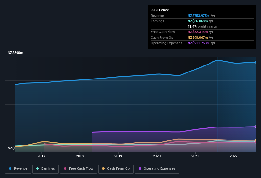The width and height of the screenshot is (261, 178).
Task: Click the Jul 31 2022 tooltip date
Action: [160, 10]
